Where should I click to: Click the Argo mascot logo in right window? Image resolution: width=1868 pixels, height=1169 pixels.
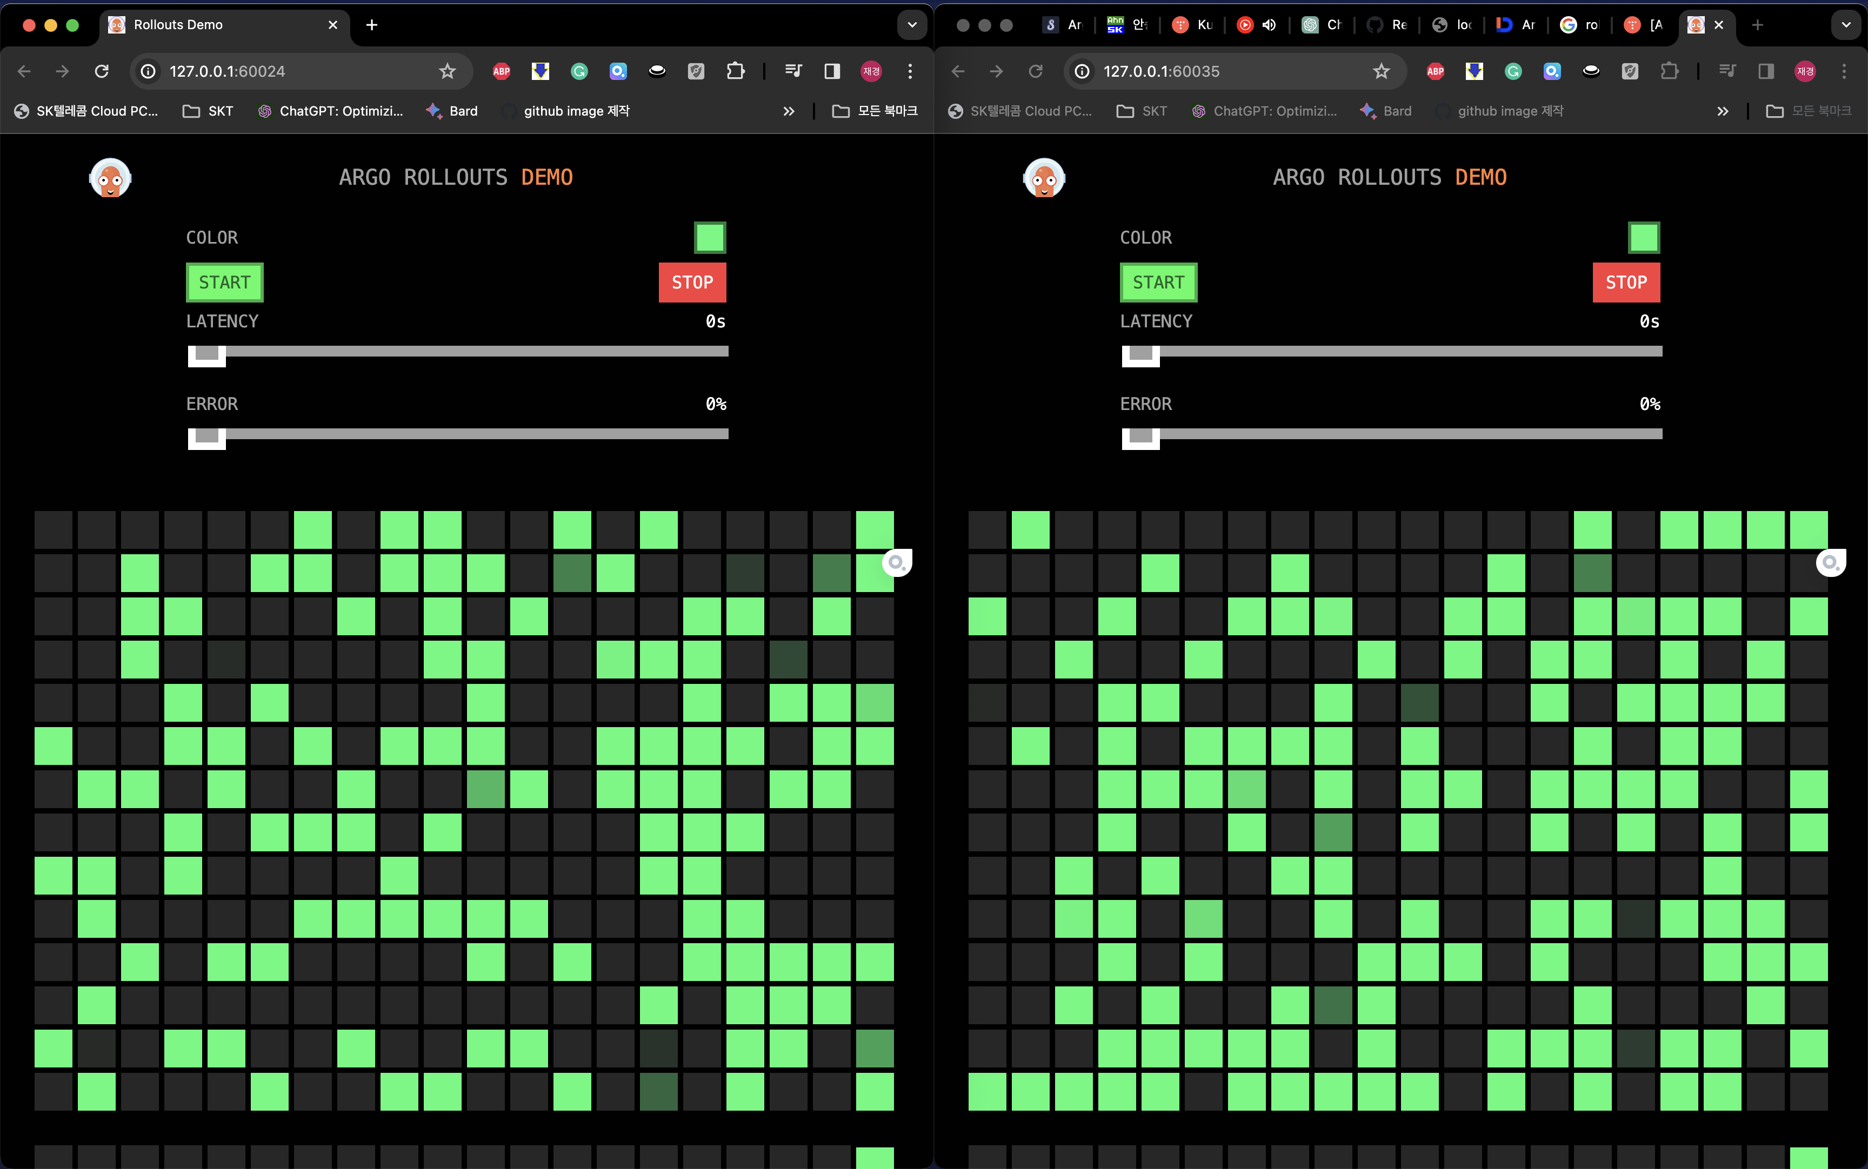tap(1044, 178)
